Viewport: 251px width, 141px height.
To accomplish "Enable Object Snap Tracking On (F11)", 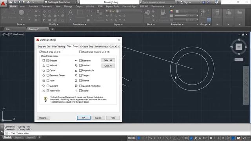I will [x=80, y=52].
